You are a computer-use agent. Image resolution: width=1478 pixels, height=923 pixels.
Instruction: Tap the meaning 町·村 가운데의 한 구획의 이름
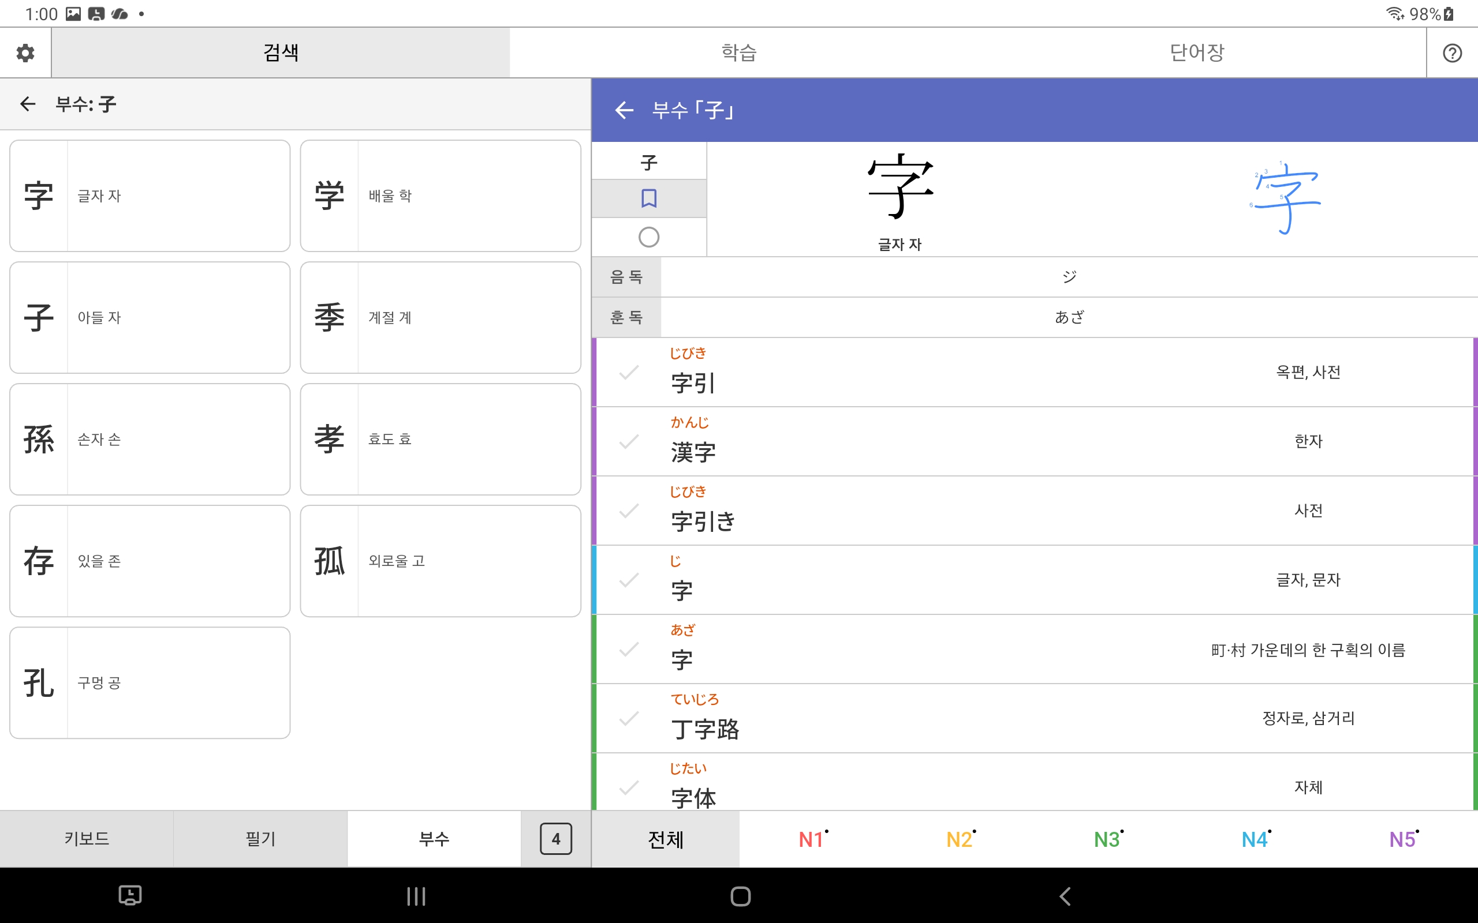pyautogui.click(x=1308, y=650)
